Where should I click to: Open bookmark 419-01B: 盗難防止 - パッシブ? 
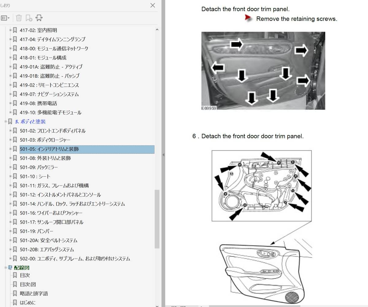click(50, 76)
